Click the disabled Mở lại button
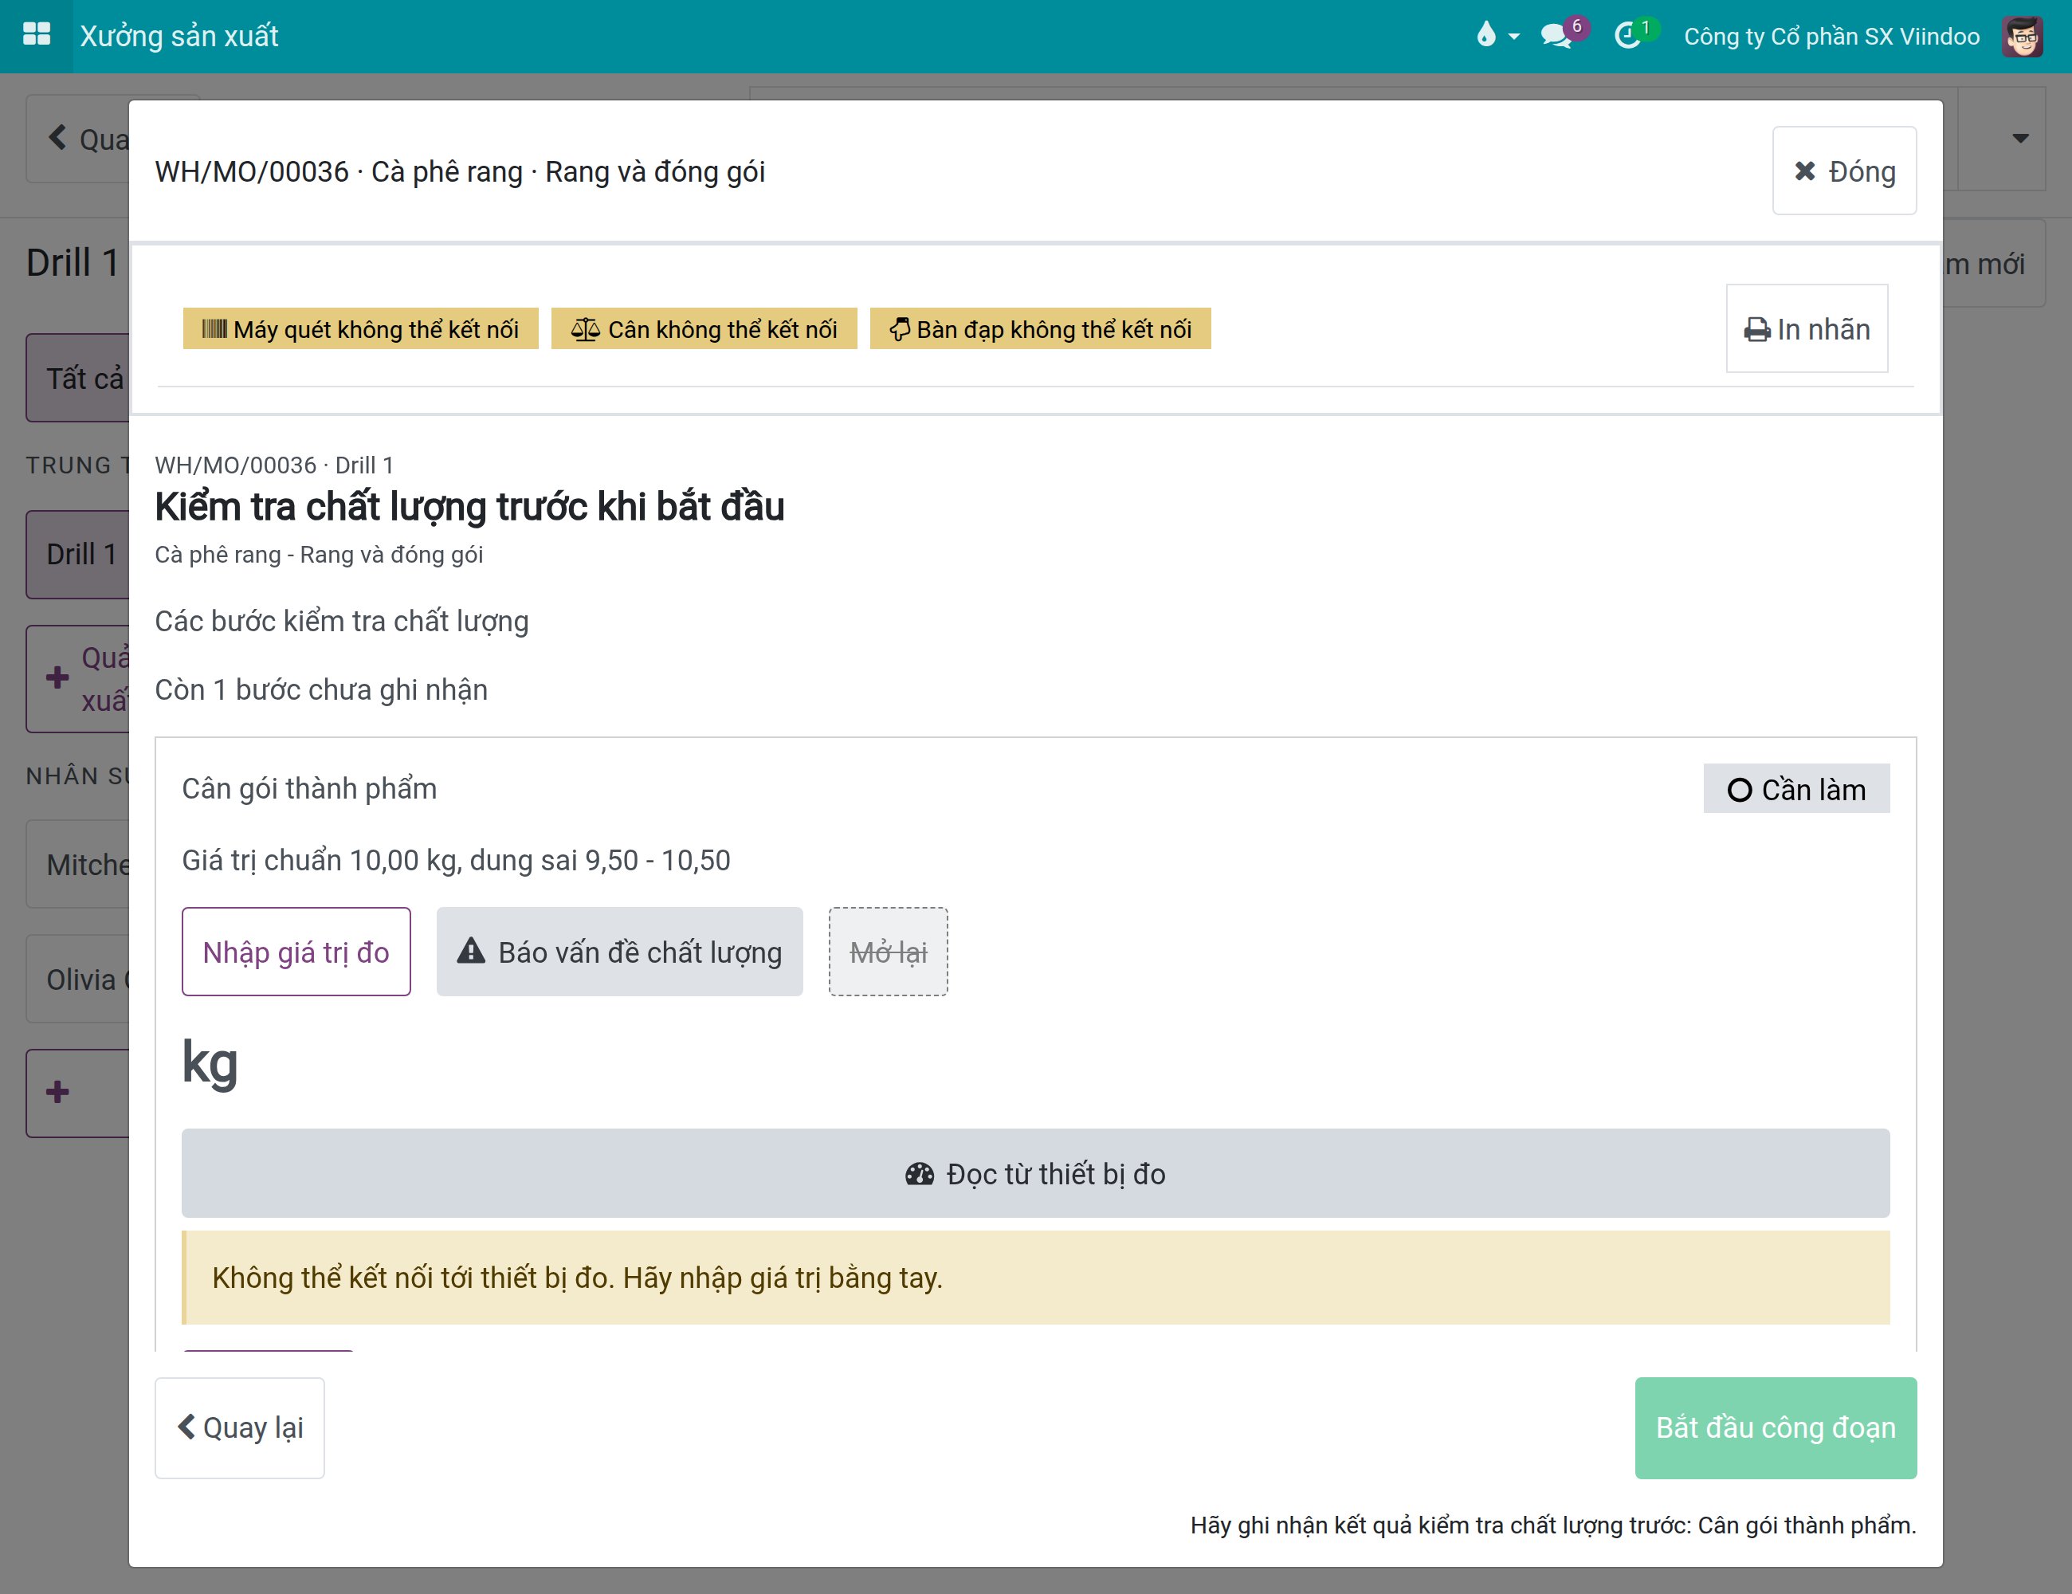Viewport: 2072px width, 1594px height. [888, 952]
